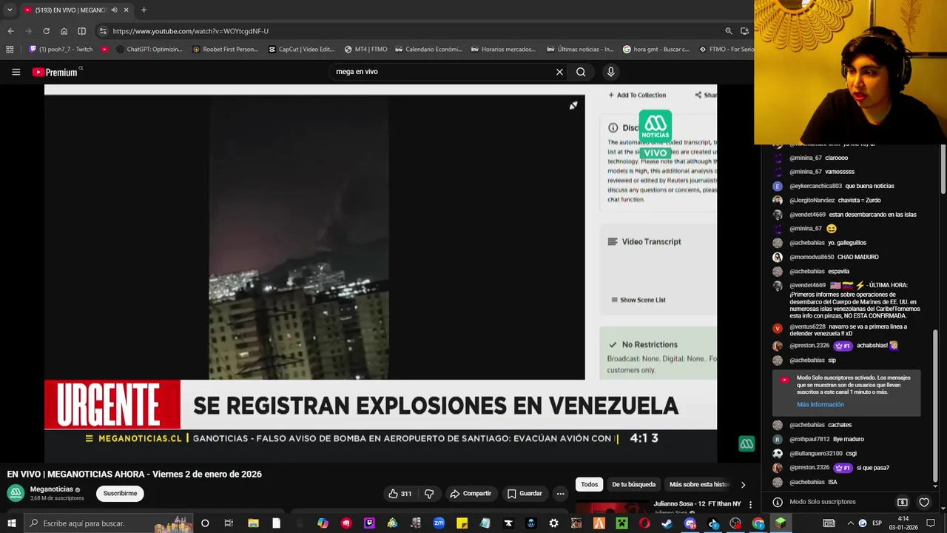Open the 'CapCut | Video Edit...' bookmark
Screen dimensions: 947x533
click(x=301, y=50)
